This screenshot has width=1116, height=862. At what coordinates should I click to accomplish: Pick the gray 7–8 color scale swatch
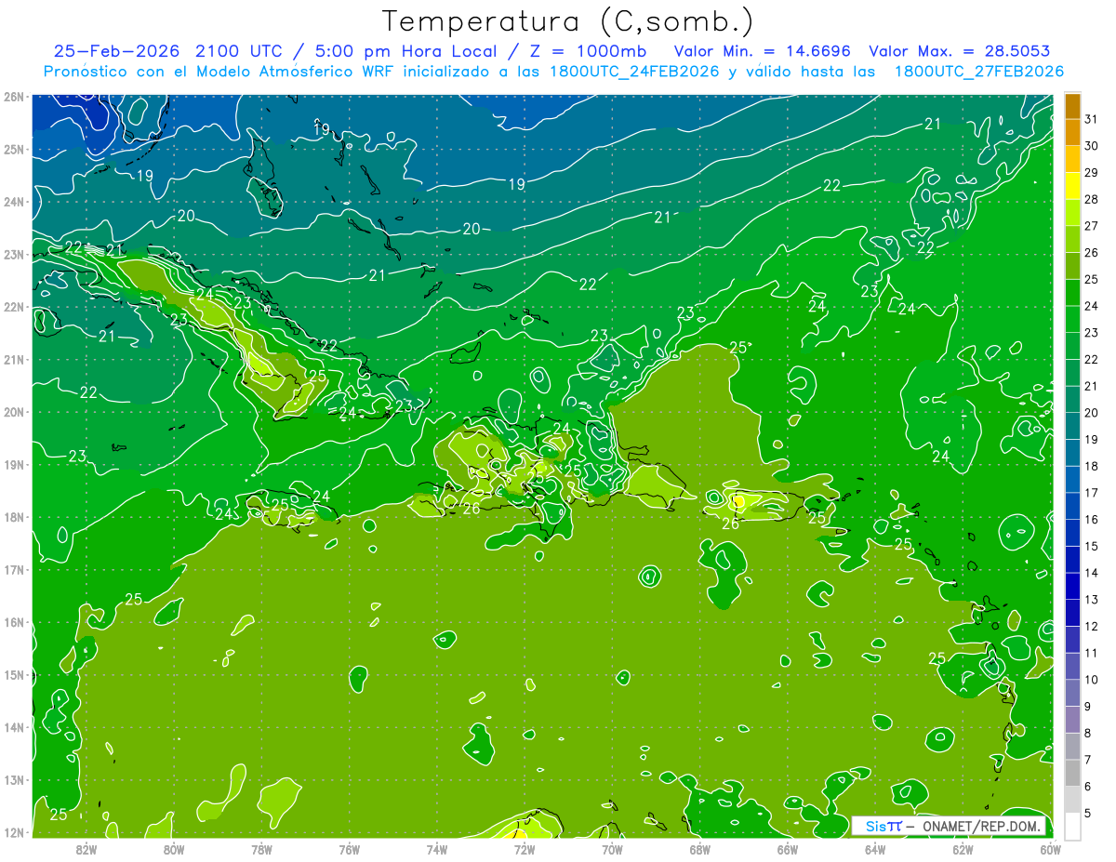point(1071,746)
